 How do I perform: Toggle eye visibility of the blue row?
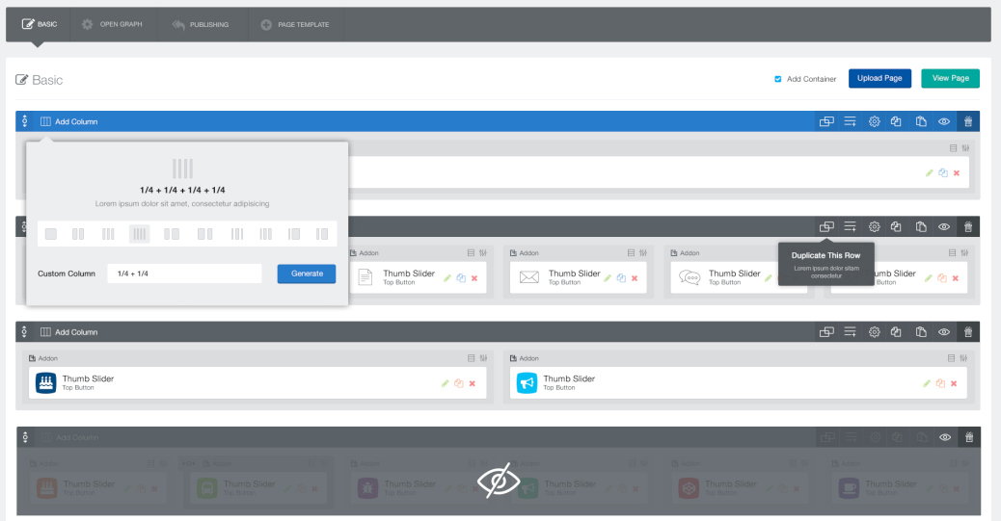pos(944,121)
